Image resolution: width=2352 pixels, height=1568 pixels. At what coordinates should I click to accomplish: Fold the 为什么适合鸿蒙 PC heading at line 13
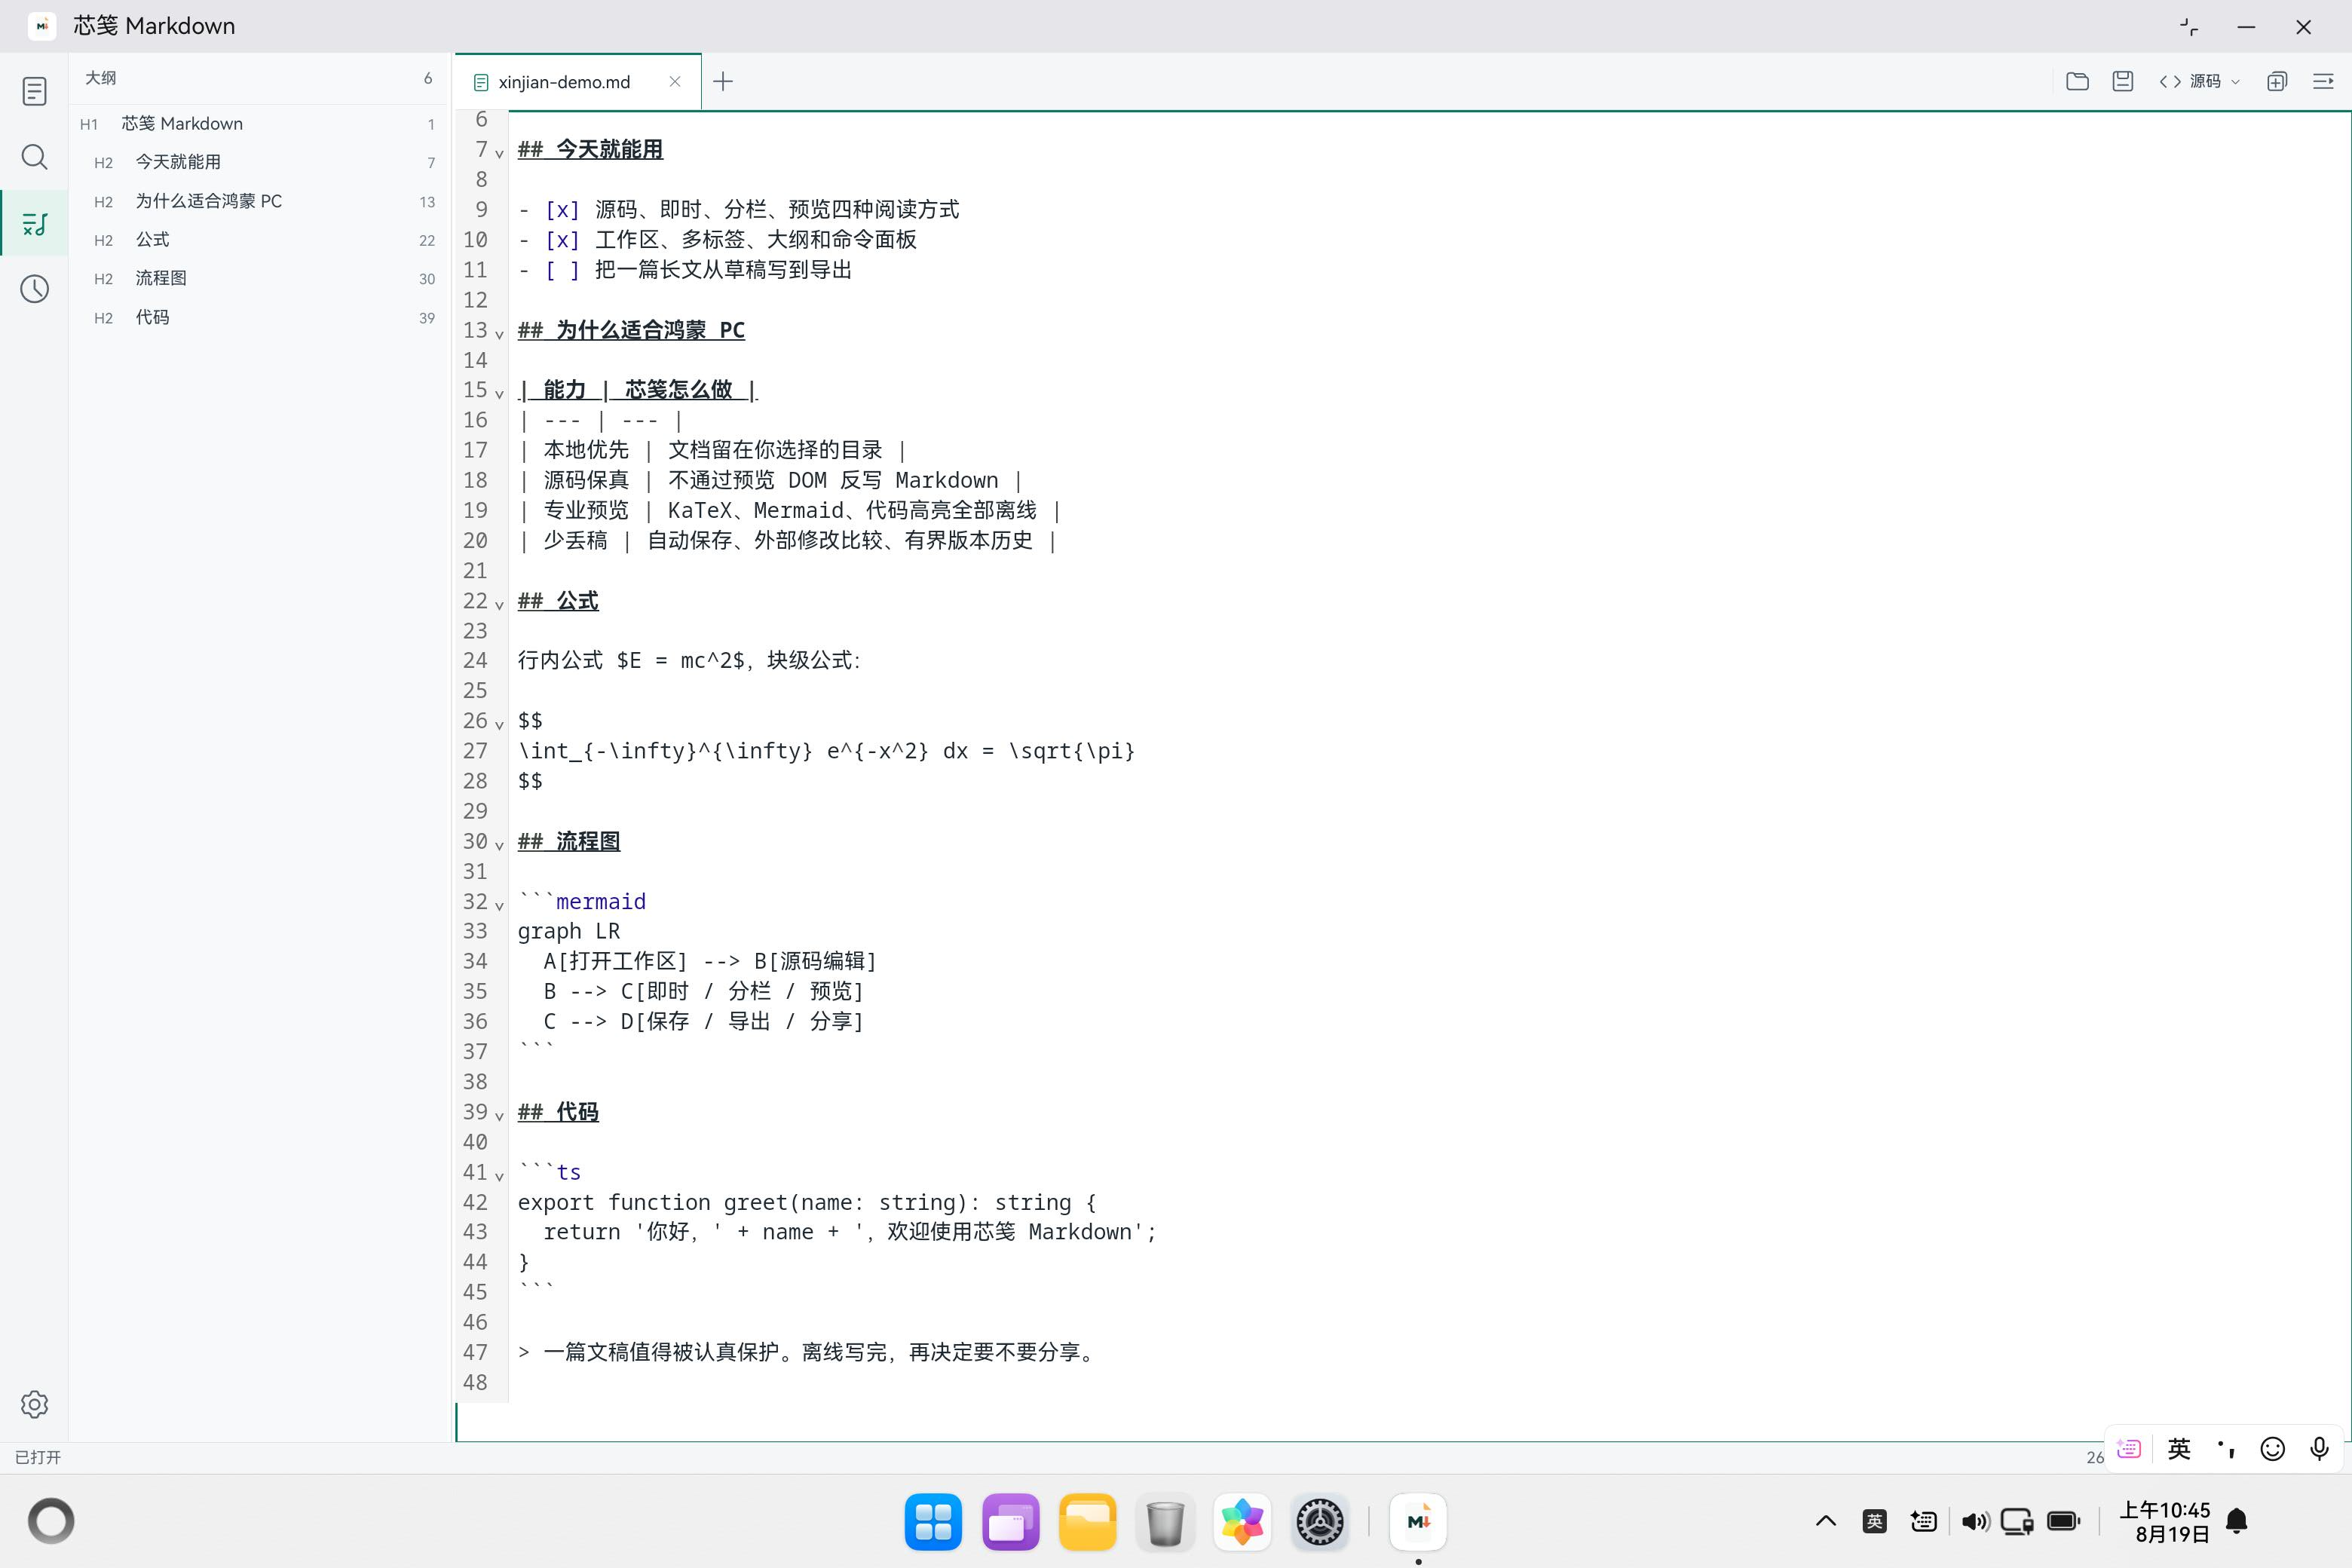click(x=499, y=334)
